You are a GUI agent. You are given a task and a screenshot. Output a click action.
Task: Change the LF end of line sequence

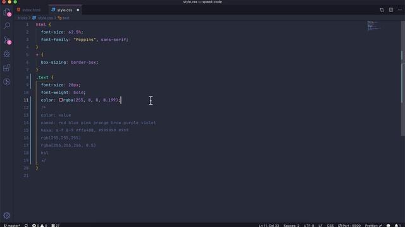tap(320, 225)
